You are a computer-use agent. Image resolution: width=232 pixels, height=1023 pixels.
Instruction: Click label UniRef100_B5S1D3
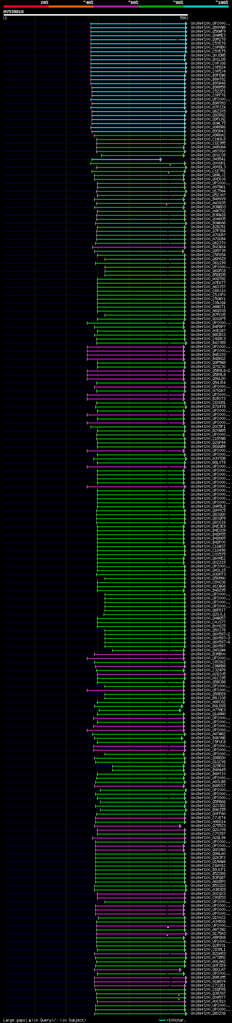tap(208, 885)
